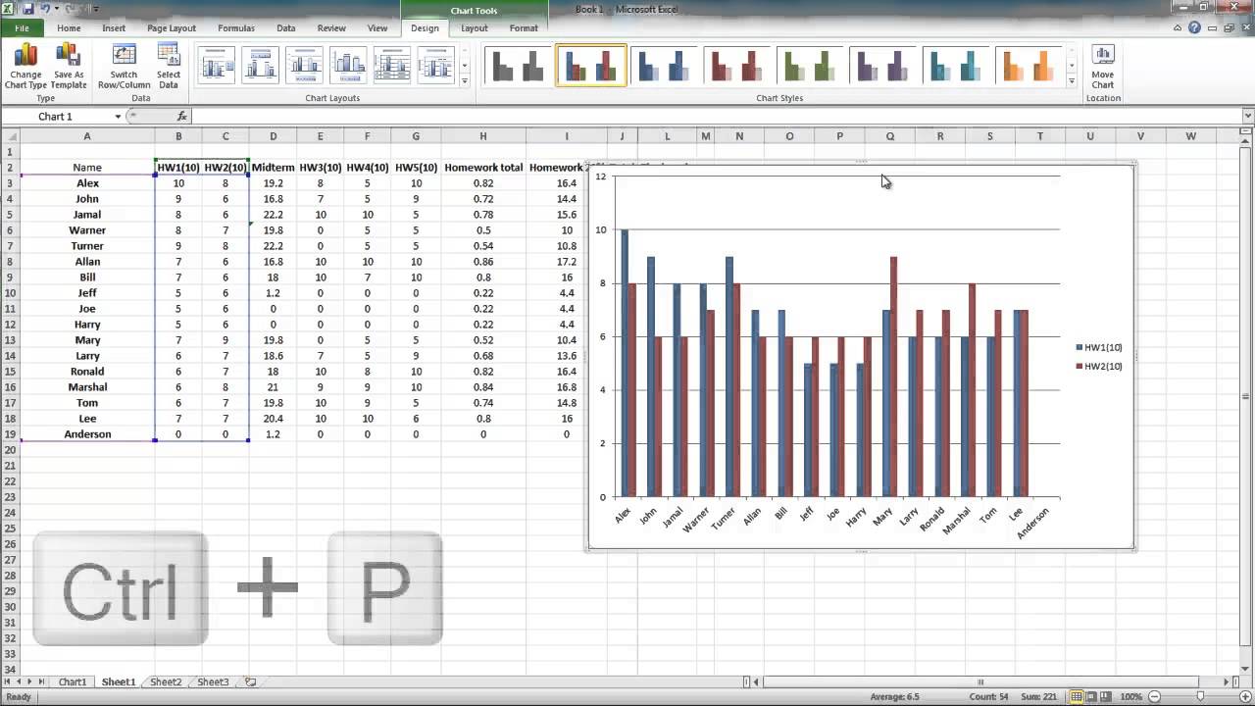Screen dimensions: 1255x706
Task: Click the horizontal scrollbar thumb
Action: coord(980,681)
